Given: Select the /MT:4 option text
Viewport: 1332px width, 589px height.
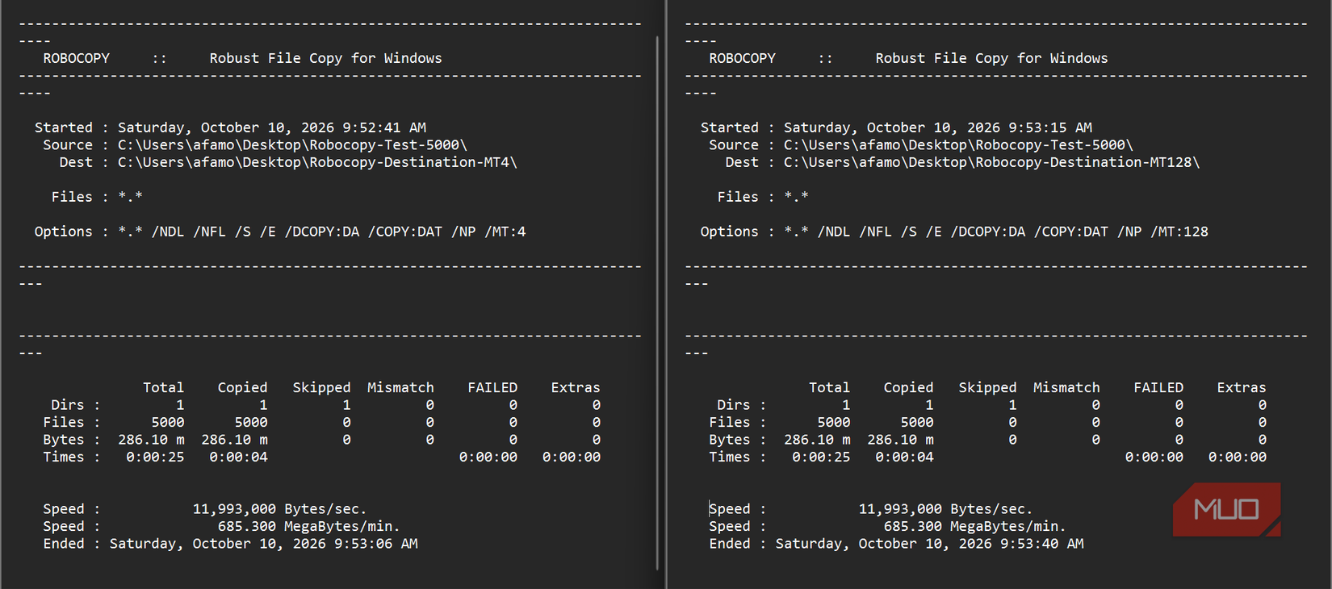Looking at the screenshot, I should [x=505, y=232].
